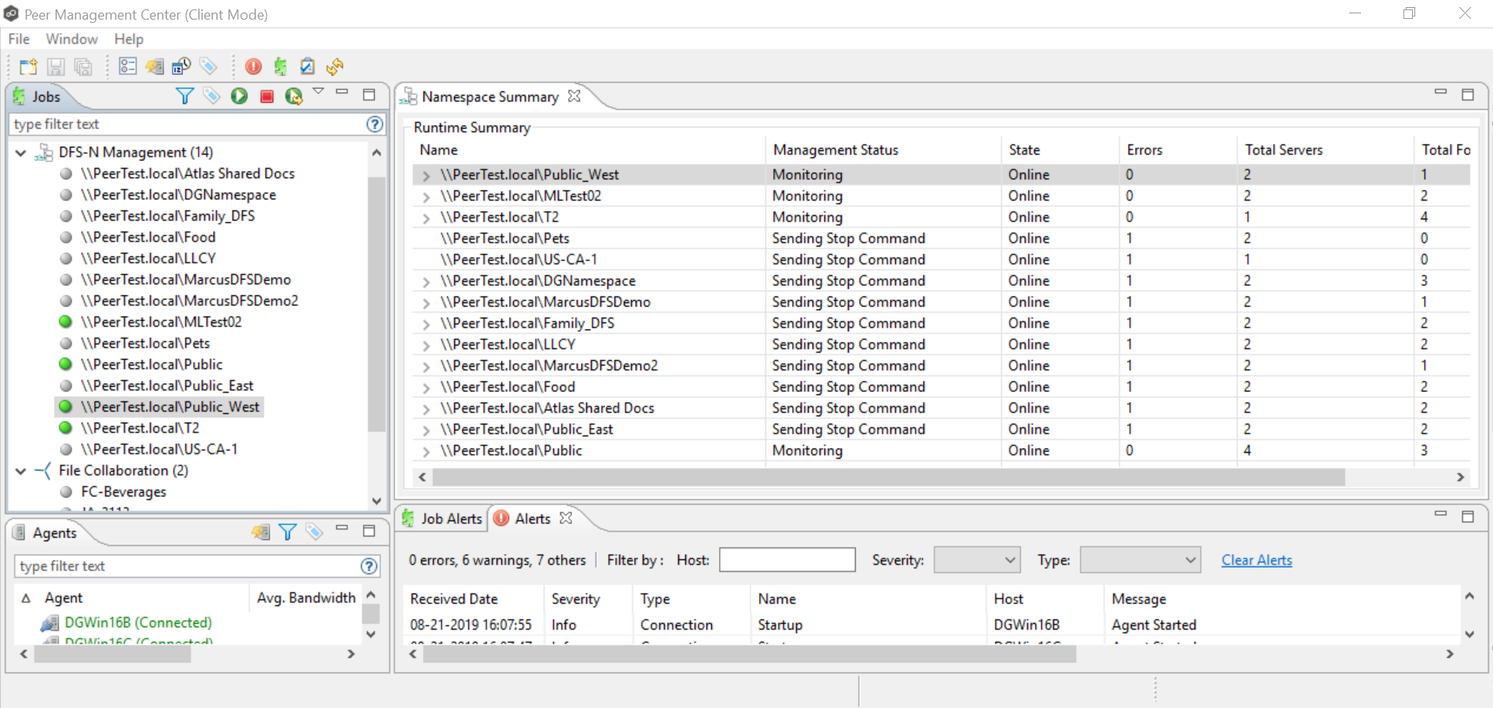Click the Save All stacked floppies icon
This screenshot has height=708, width=1493.
point(83,67)
